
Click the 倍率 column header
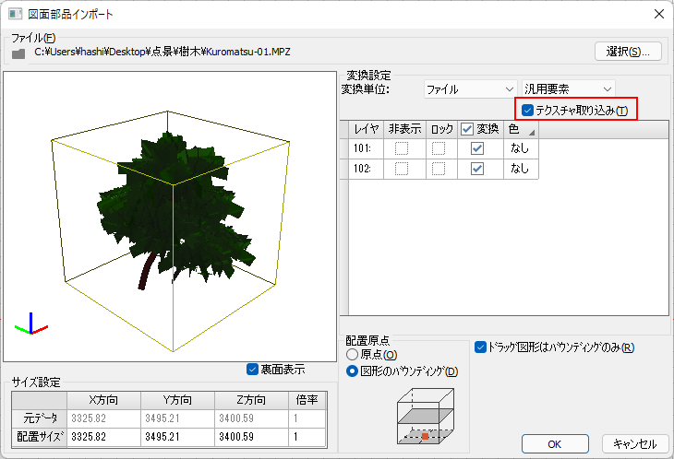point(307,400)
